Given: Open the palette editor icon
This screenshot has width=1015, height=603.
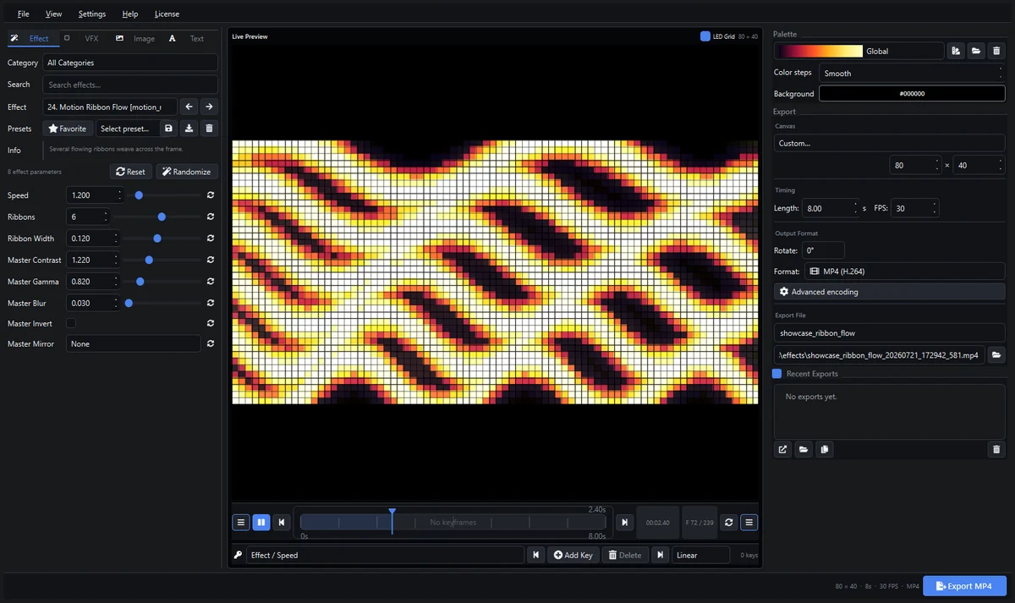Looking at the screenshot, I should click(x=956, y=51).
